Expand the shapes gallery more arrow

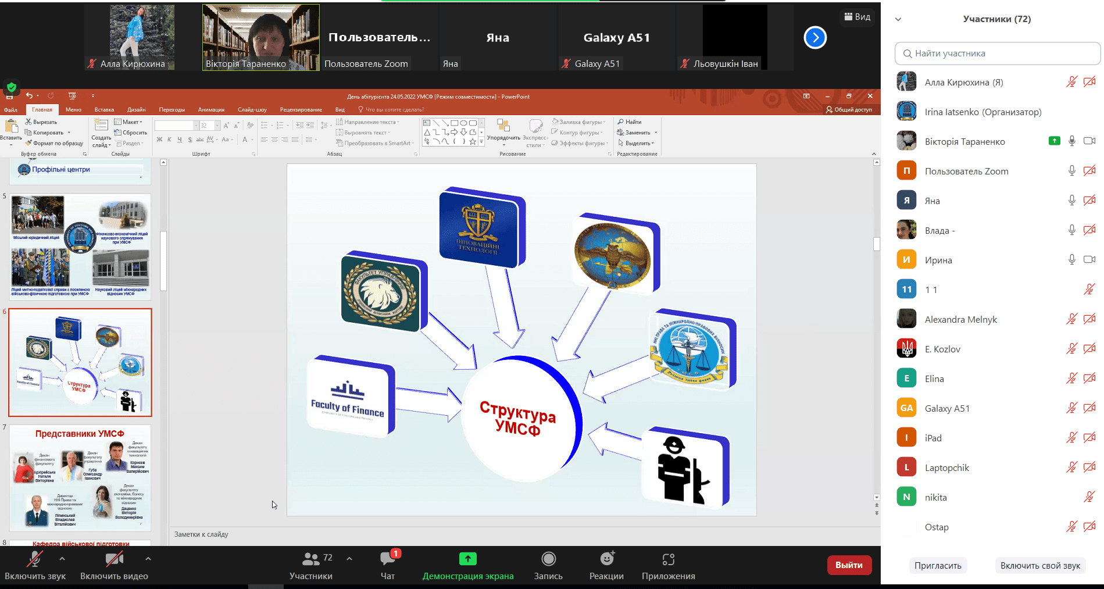tap(481, 141)
